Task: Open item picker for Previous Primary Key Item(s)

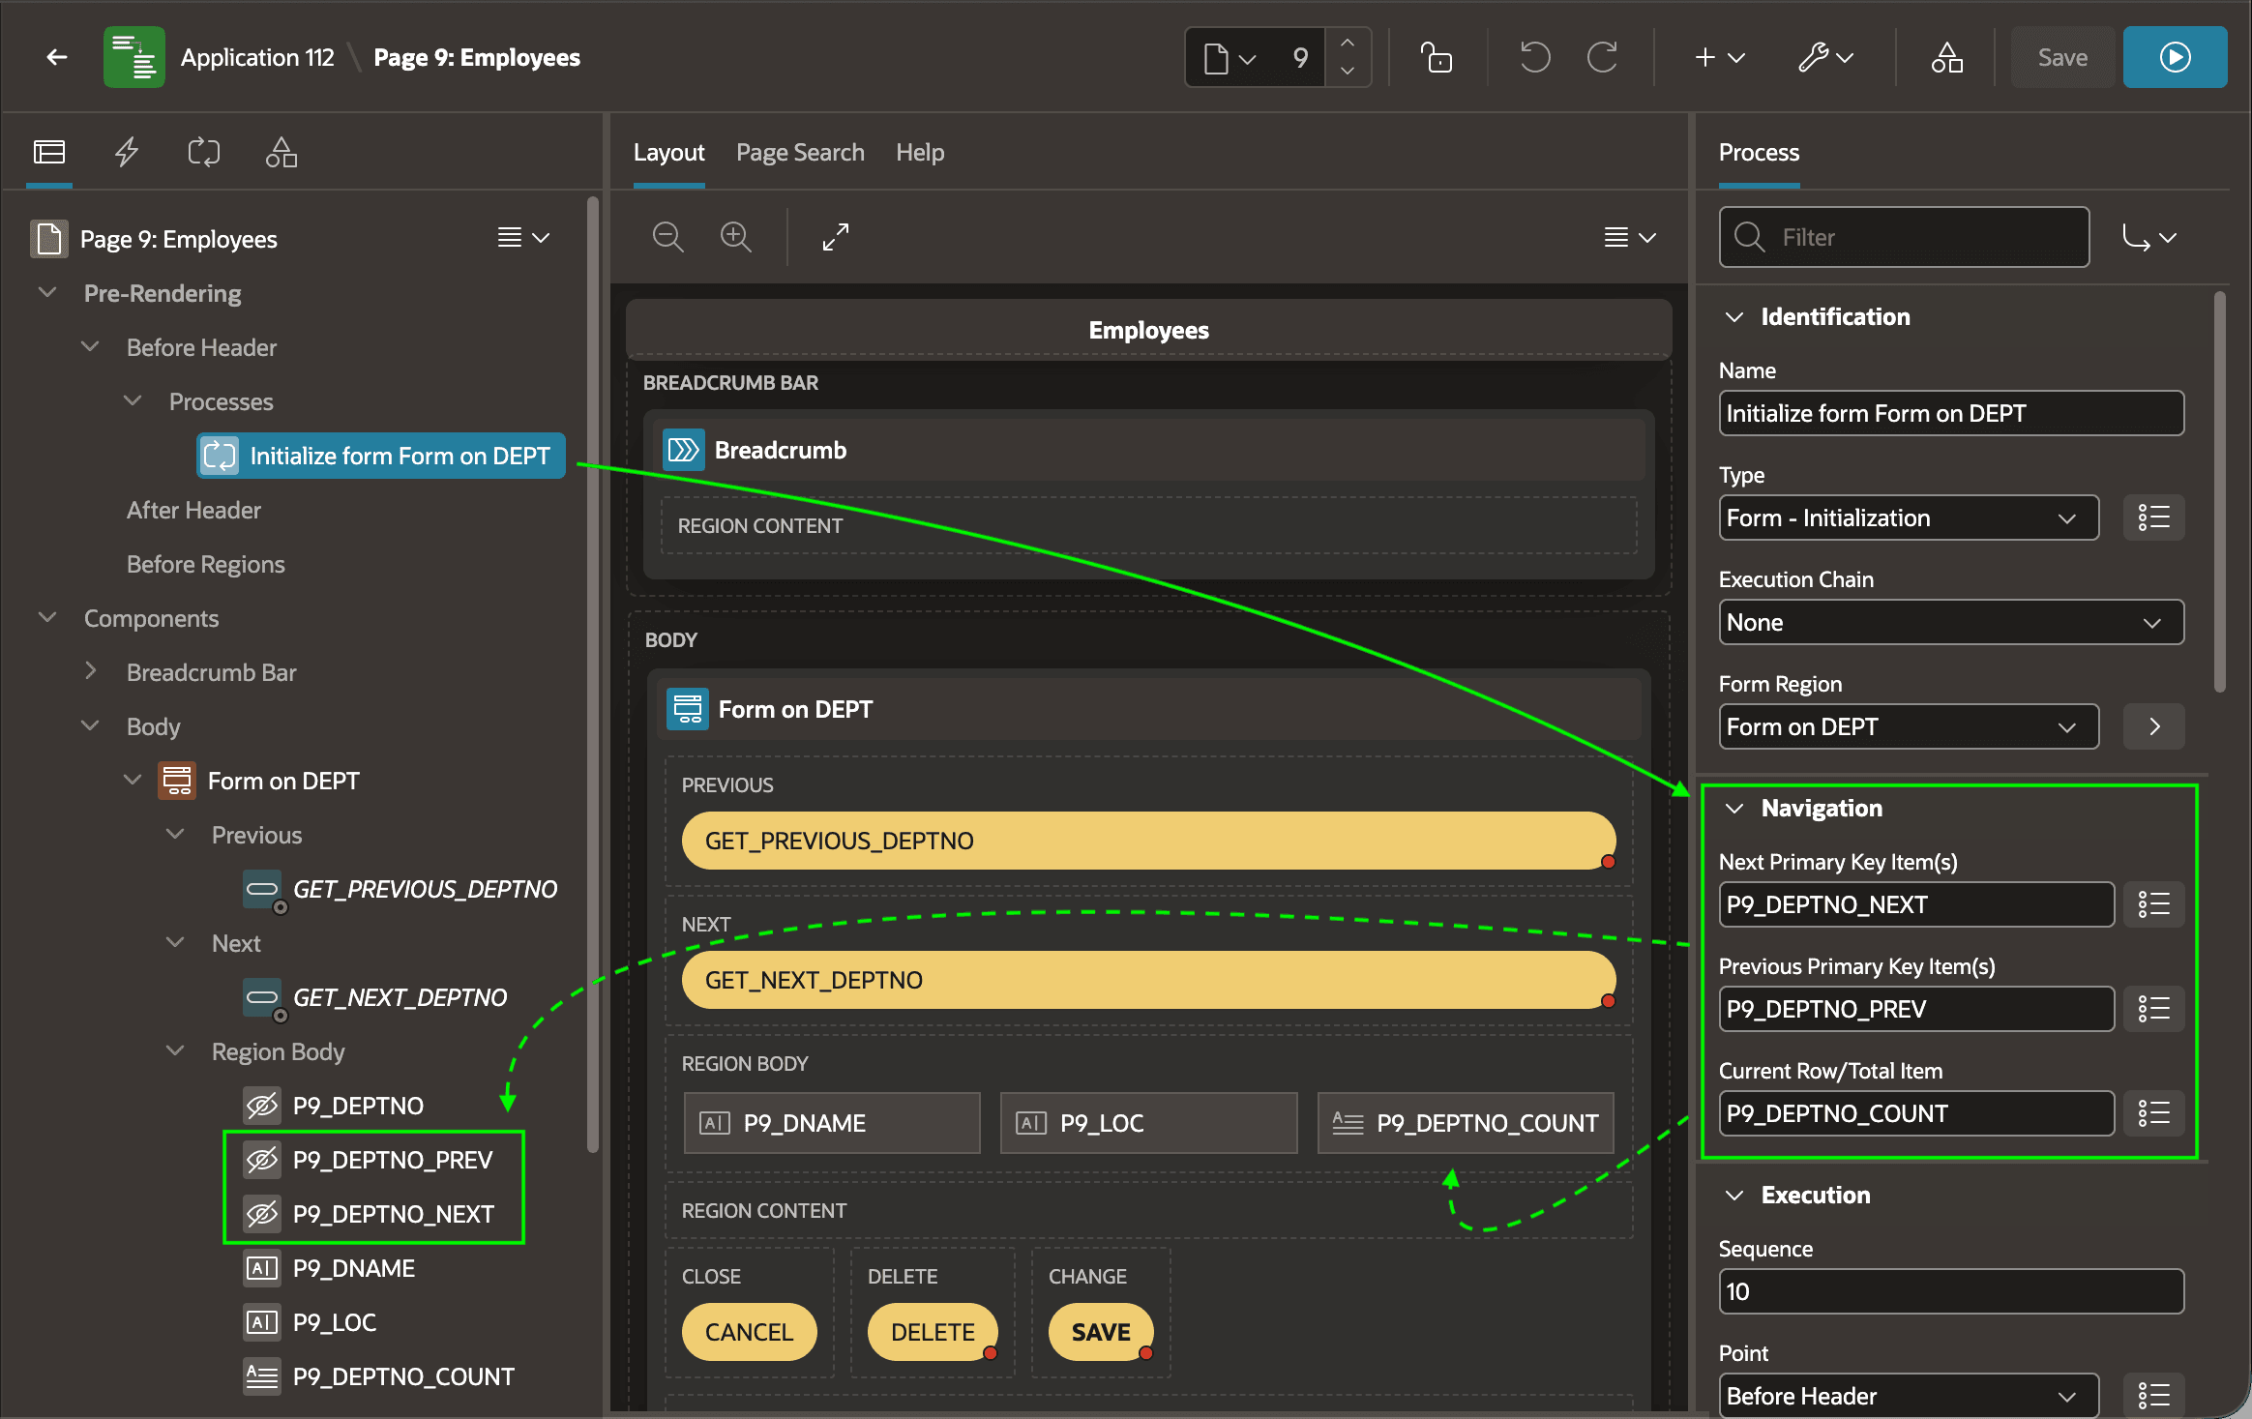Action: pos(2154,1009)
